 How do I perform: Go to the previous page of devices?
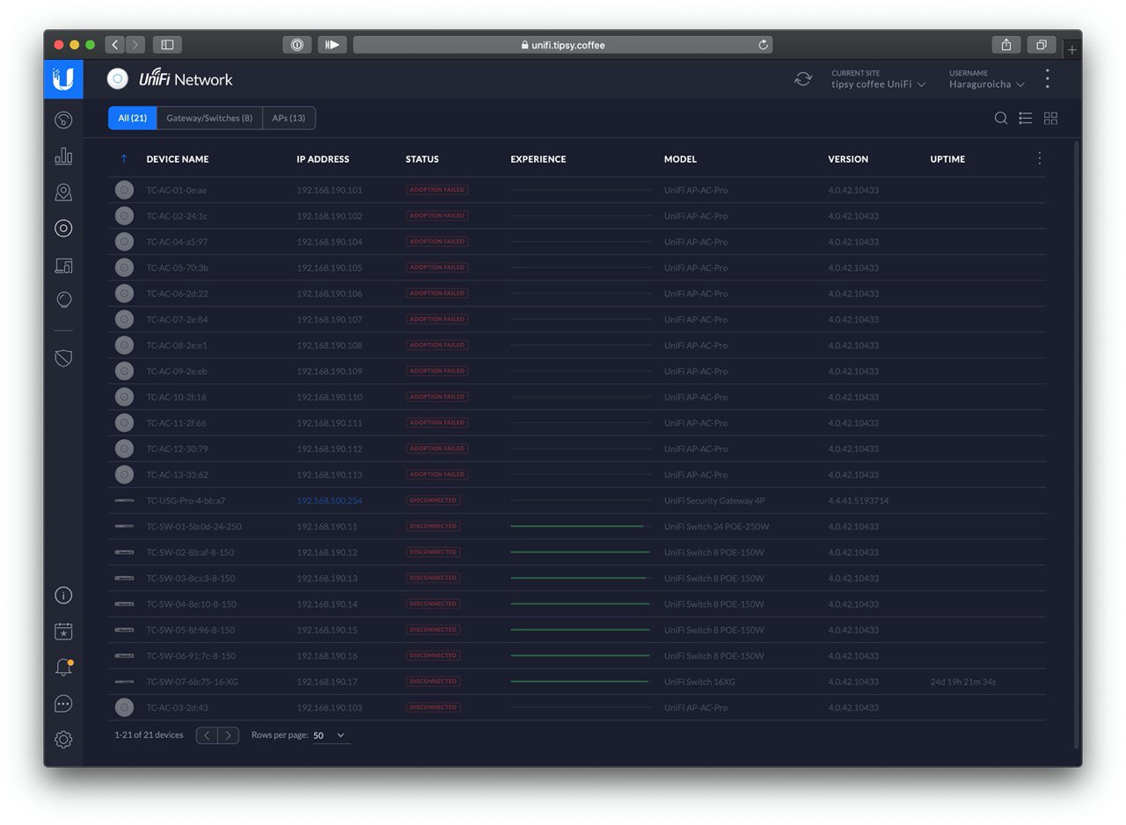pyautogui.click(x=207, y=735)
